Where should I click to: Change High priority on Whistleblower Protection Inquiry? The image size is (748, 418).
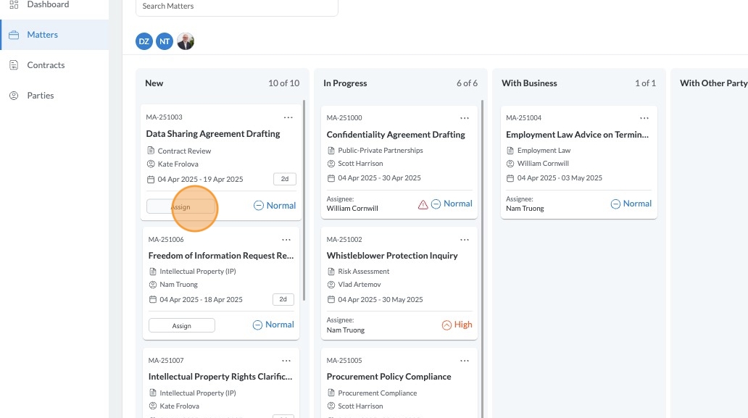pos(457,325)
